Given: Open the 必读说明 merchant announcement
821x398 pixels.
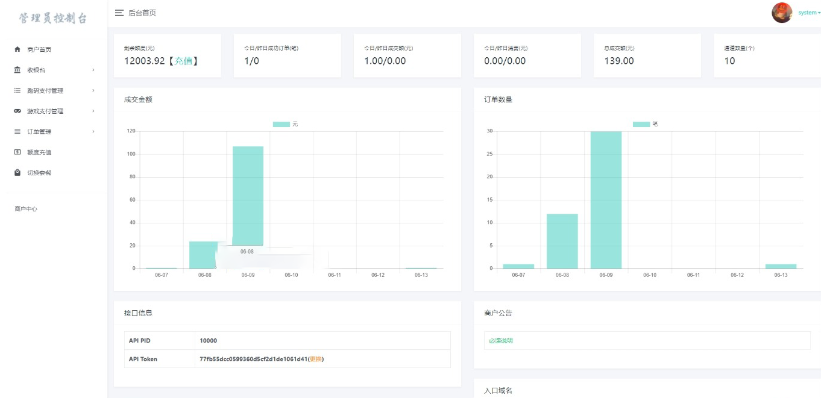Looking at the screenshot, I should click(x=501, y=341).
